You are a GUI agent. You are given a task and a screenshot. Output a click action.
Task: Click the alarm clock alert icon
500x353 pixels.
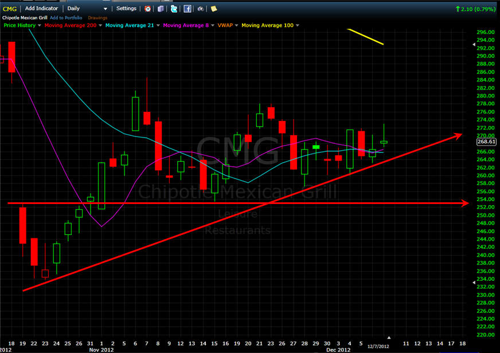[148, 9]
